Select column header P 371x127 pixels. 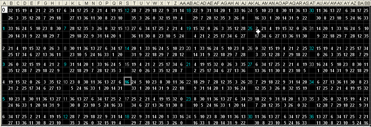[x=107, y=4]
